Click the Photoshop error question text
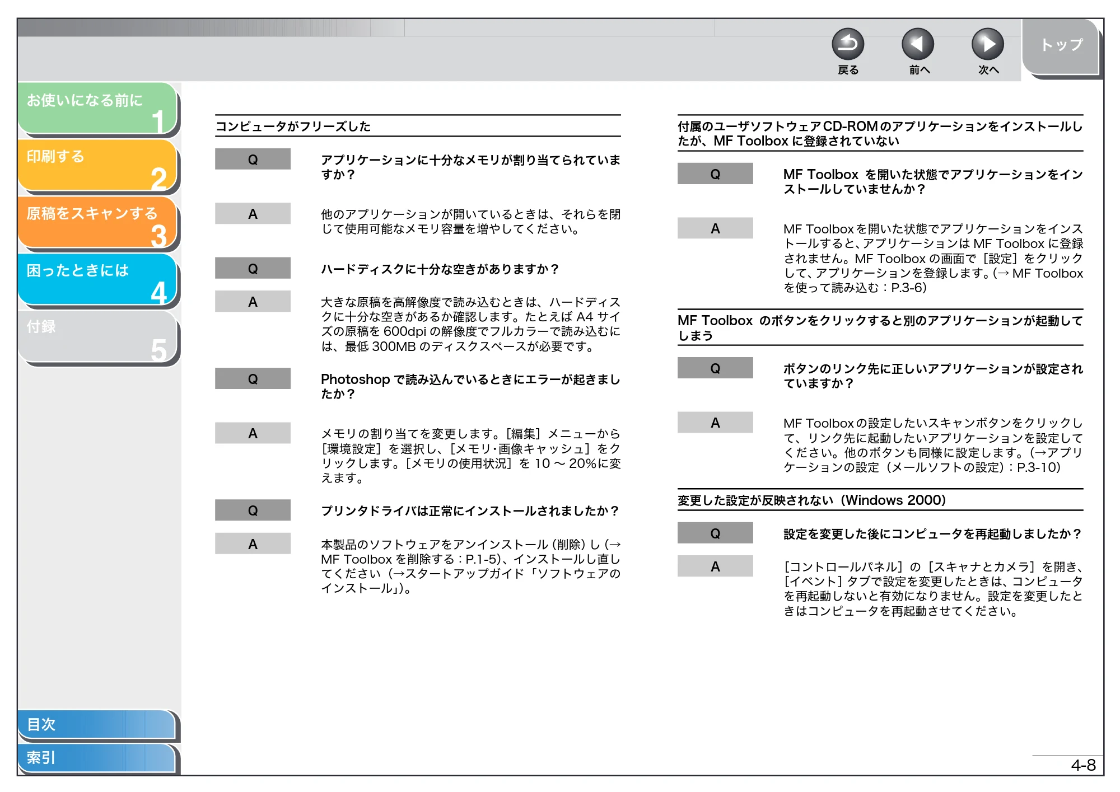Viewport: 1120px width, 792px height. coord(470,387)
